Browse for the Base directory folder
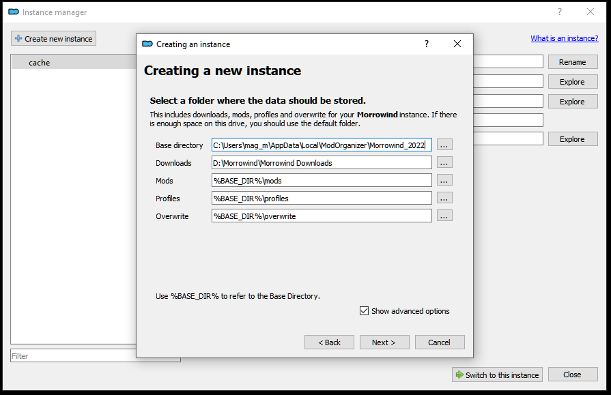 [x=444, y=145]
